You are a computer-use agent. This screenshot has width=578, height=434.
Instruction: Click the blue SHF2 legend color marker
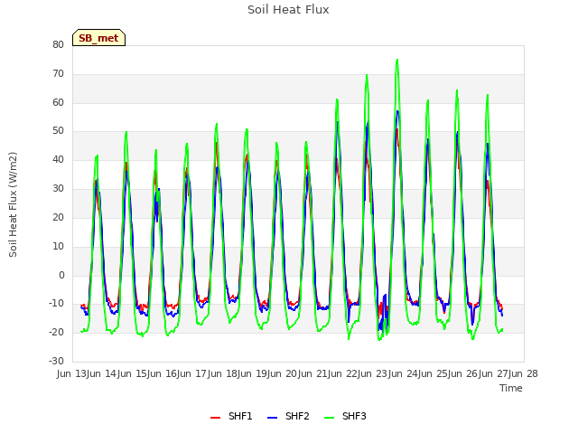(x=272, y=418)
